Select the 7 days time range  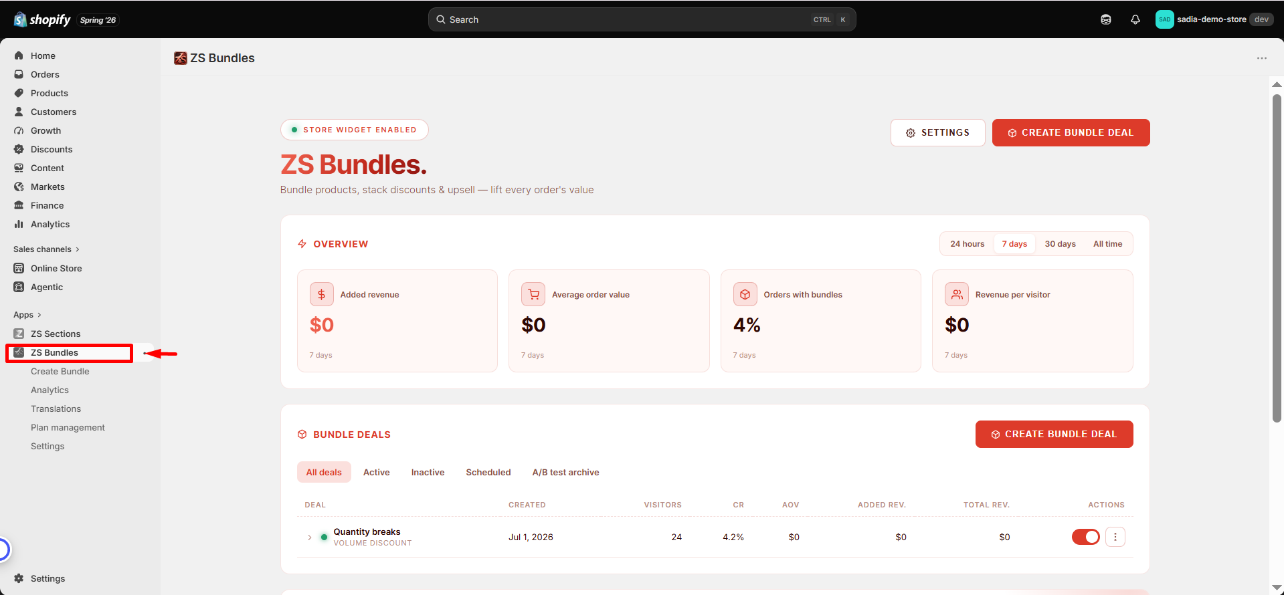(x=1014, y=244)
